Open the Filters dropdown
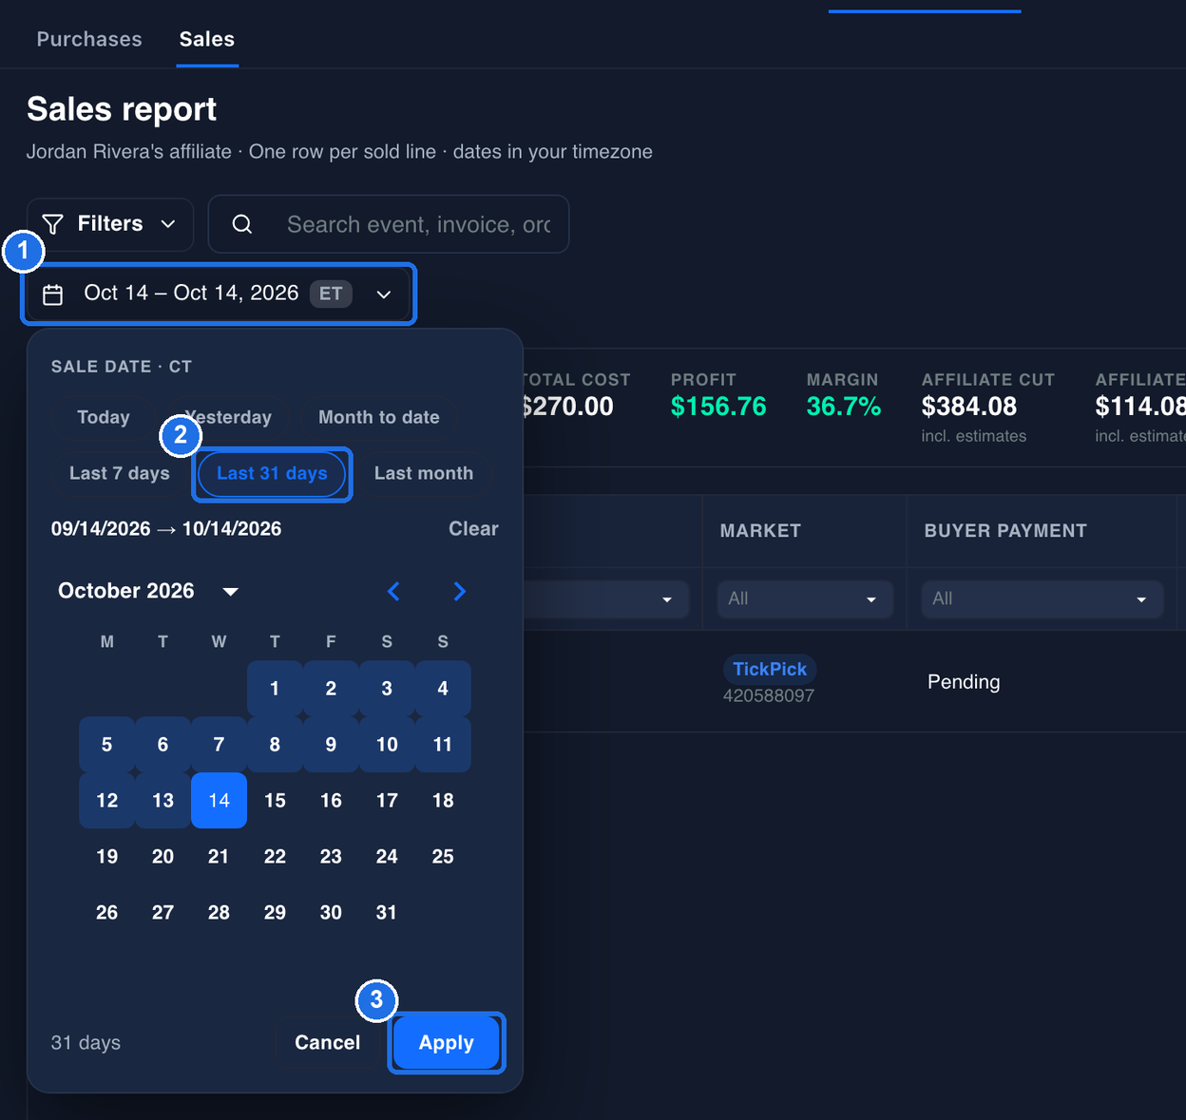 [x=110, y=224]
